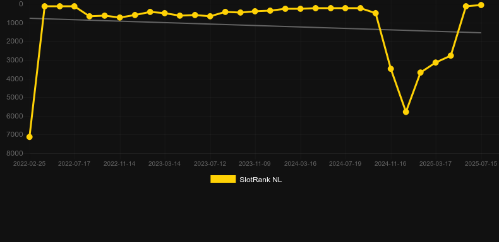Click y-axis label 1000
499x242 pixels.
[15, 23]
